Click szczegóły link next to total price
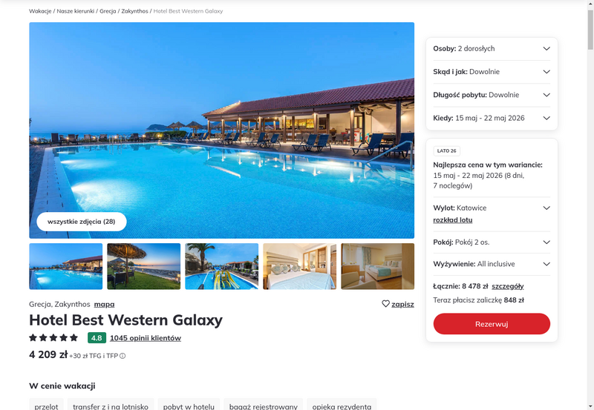The image size is (594, 410). coord(508,286)
